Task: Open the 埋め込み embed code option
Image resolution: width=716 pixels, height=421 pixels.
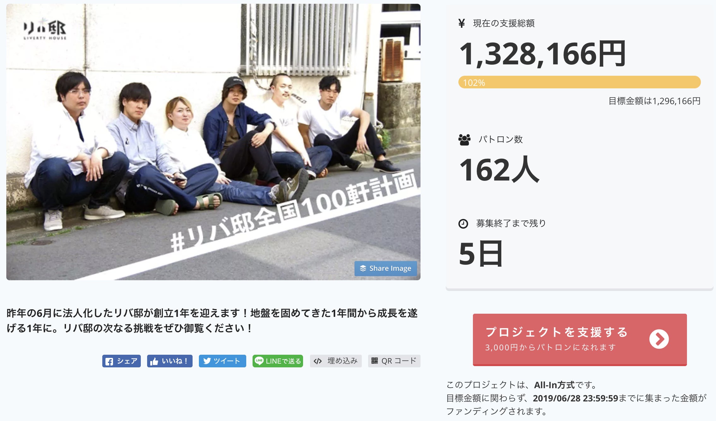Action: 336,361
